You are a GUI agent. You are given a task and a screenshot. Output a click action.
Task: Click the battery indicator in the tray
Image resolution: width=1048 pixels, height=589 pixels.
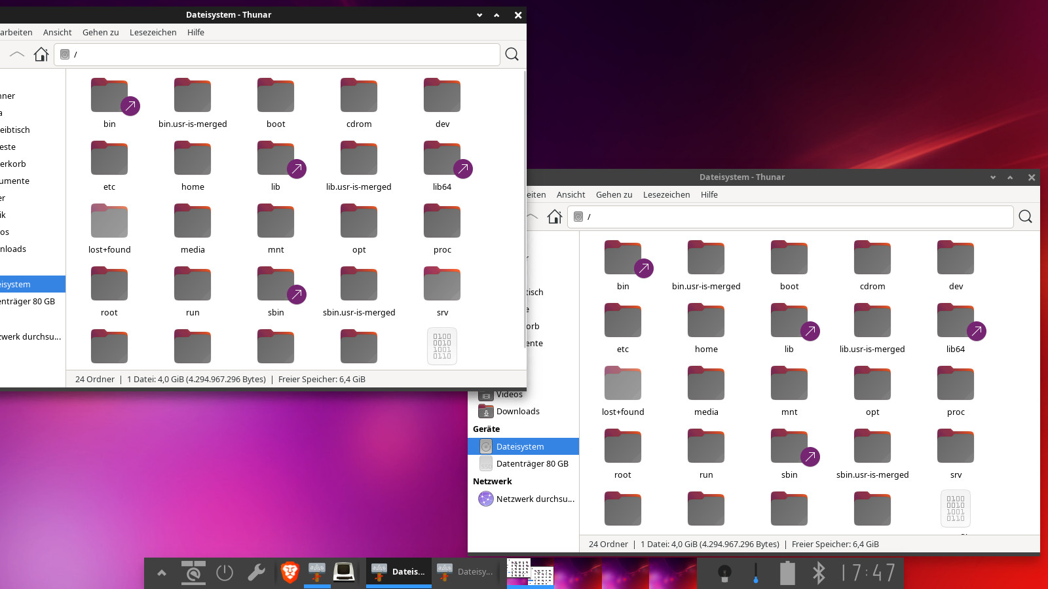tap(787, 573)
